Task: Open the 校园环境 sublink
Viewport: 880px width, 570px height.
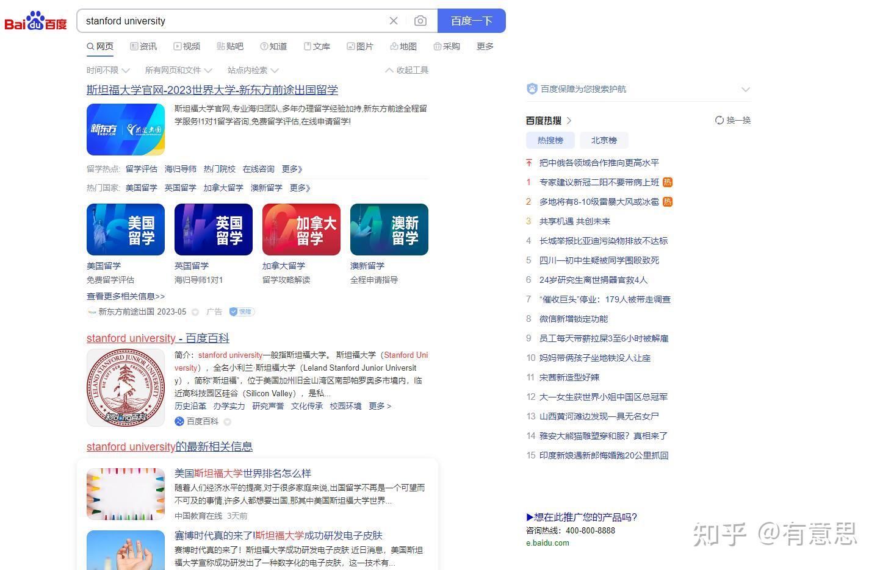Action: tap(346, 406)
